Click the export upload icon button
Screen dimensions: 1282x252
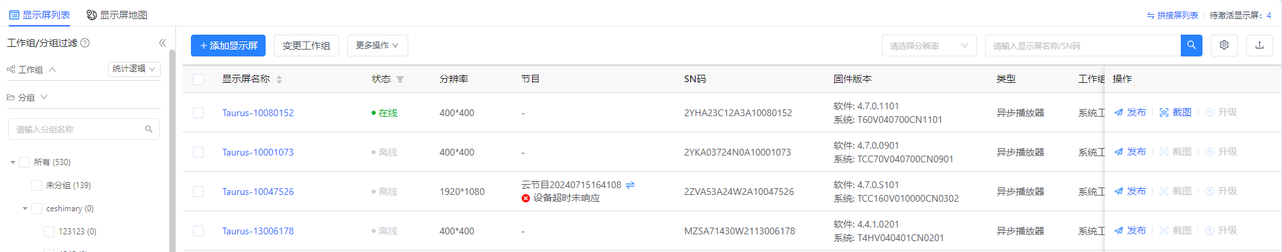point(1259,46)
